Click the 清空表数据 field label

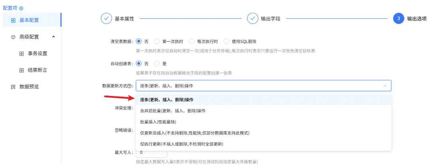pos(122,41)
